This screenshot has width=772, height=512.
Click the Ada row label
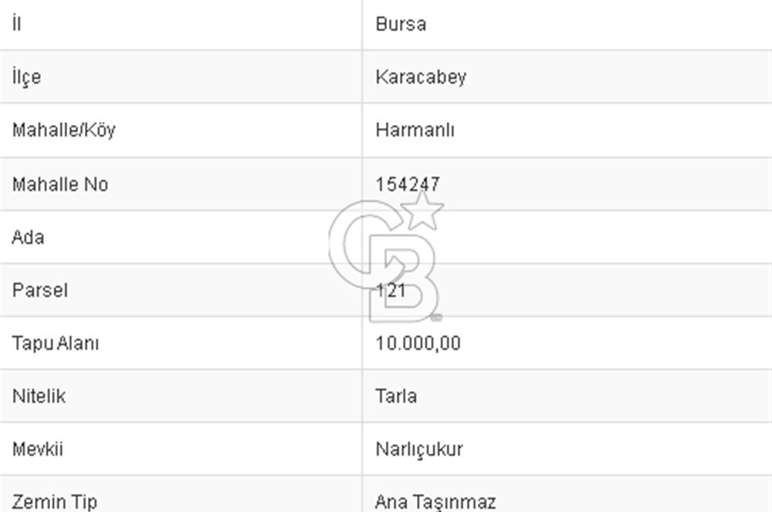point(28,237)
